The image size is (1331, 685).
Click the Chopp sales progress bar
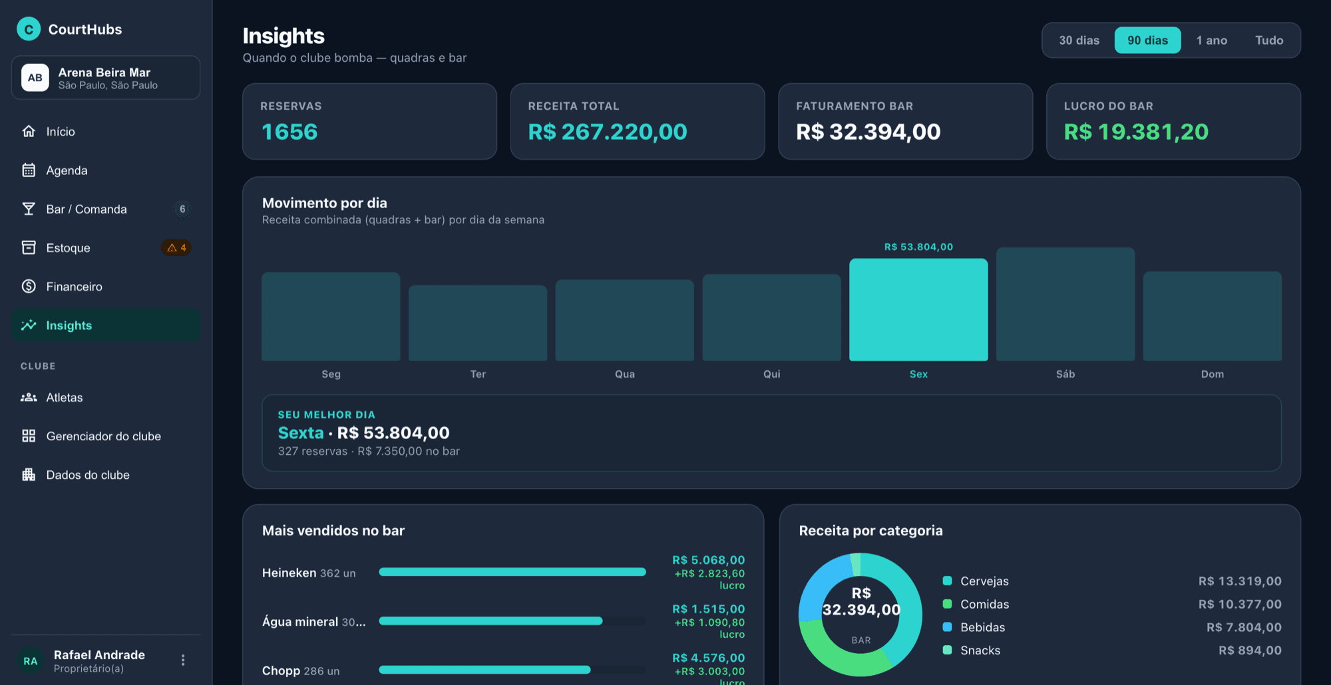point(512,670)
